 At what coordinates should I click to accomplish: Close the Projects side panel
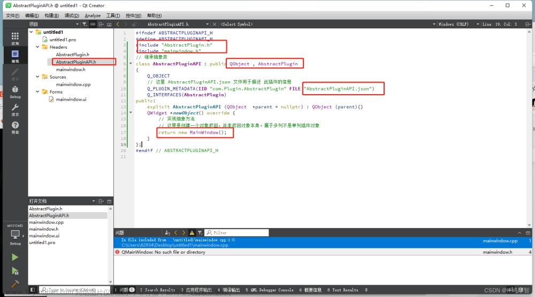(x=109, y=24)
